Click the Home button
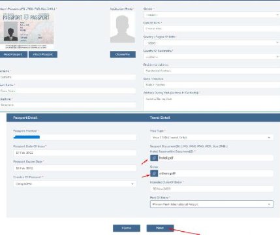This screenshot has width=280, height=235. point(127,228)
